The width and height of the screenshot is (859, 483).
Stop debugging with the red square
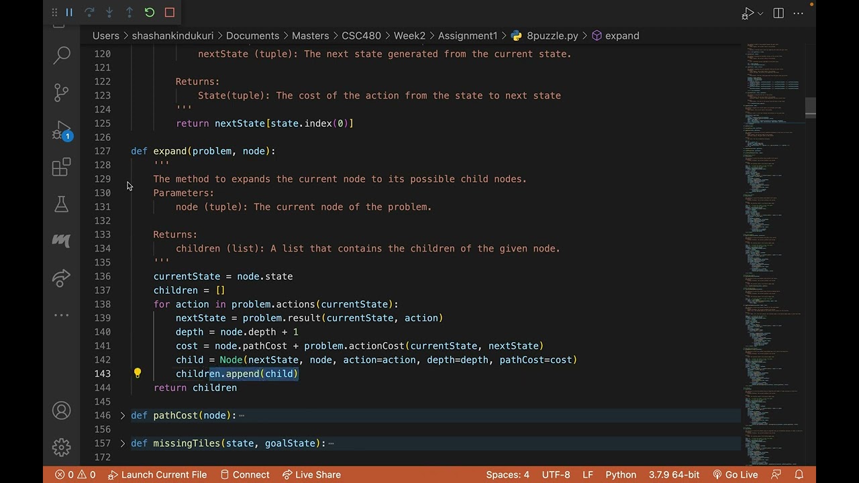170,12
